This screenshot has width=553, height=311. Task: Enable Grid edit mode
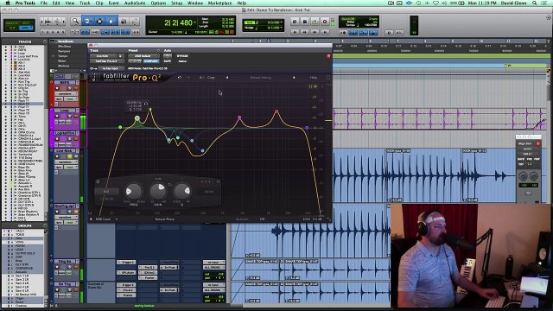[26, 28]
